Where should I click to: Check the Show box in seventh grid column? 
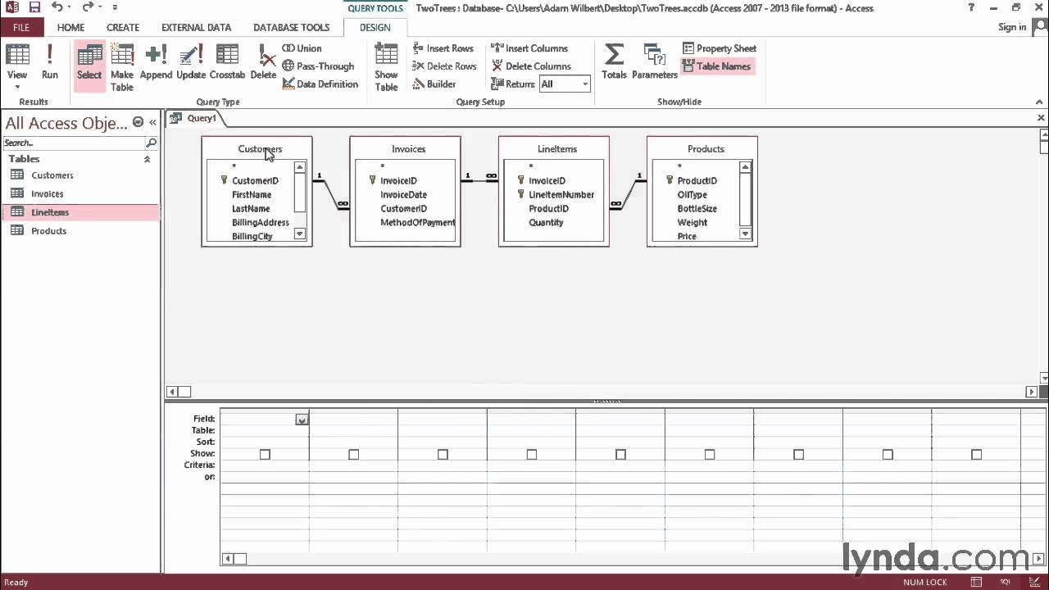[798, 454]
